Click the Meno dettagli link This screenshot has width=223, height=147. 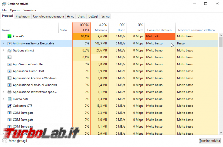tap(18, 141)
